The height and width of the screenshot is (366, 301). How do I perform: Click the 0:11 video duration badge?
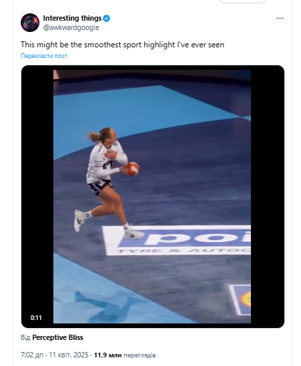click(36, 318)
